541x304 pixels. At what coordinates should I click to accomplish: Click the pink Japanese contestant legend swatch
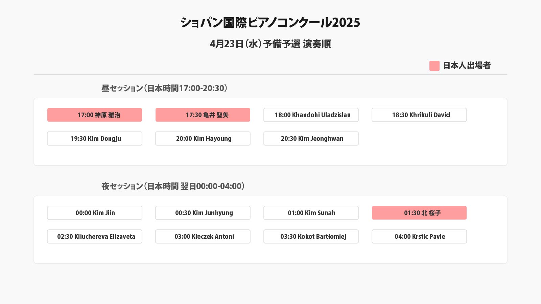434,66
